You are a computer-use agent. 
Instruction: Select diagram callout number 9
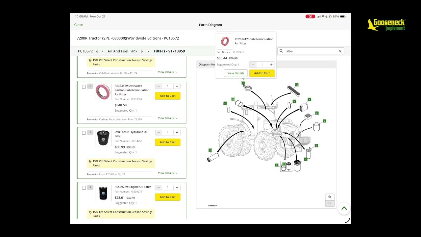tap(294, 101)
